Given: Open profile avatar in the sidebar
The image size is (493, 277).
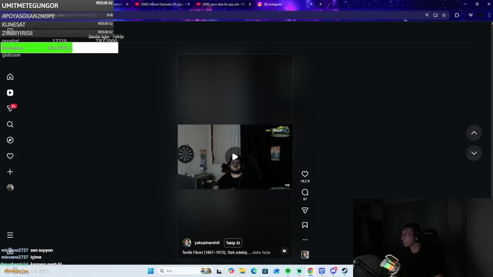Looking at the screenshot, I should pyautogui.click(x=10, y=187).
